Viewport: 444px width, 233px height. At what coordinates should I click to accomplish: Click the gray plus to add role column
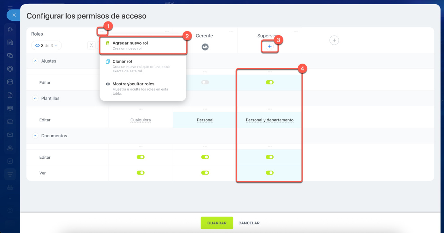(x=334, y=40)
